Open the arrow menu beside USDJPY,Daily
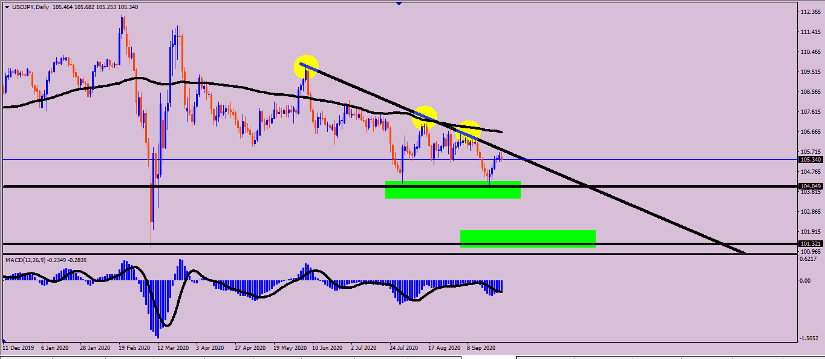Viewport: 825px width, 359px height. [7, 7]
